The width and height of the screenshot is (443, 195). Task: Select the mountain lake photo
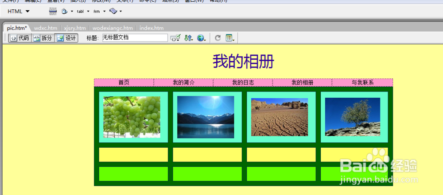coord(206,117)
